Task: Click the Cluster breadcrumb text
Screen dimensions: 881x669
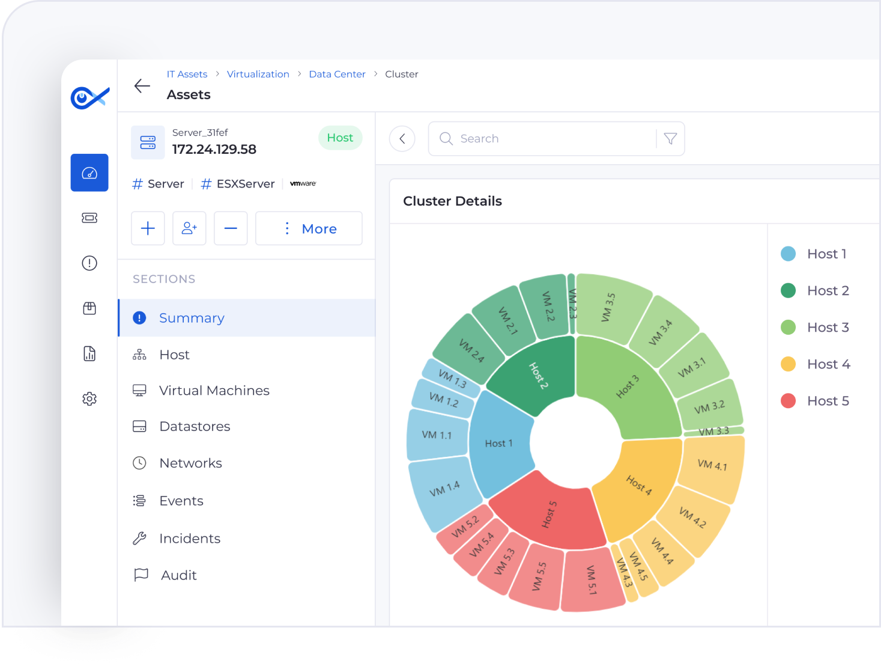Action: coord(402,74)
